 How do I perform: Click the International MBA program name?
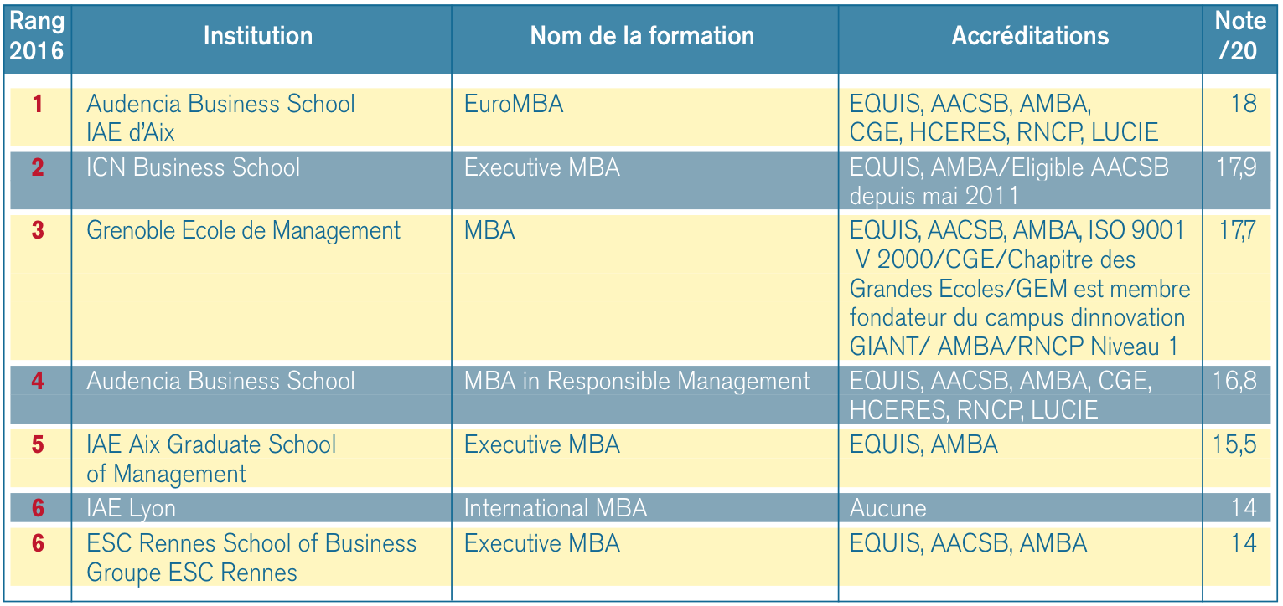(x=556, y=508)
